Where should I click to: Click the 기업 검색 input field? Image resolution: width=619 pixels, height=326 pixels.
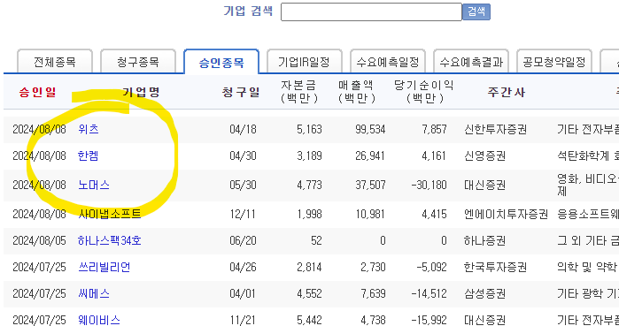coord(371,11)
